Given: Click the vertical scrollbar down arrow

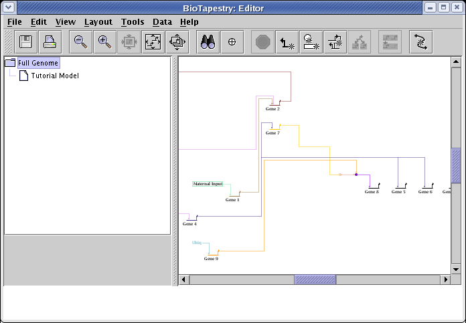Looking at the screenshot, I should pyautogui.click(x=456, y=269).
